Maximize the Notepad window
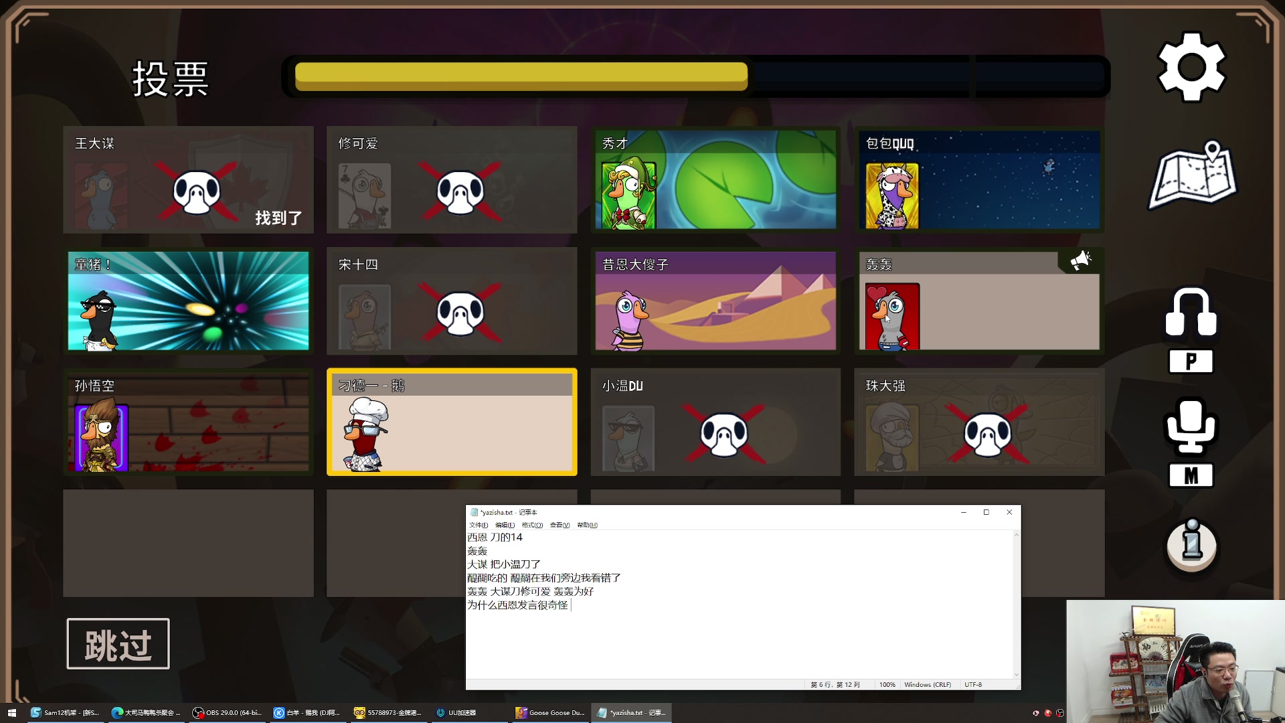 (x=986, y=512)
